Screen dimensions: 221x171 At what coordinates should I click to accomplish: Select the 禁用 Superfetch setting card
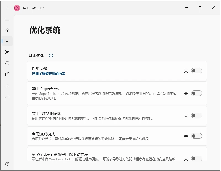[110, 93]
